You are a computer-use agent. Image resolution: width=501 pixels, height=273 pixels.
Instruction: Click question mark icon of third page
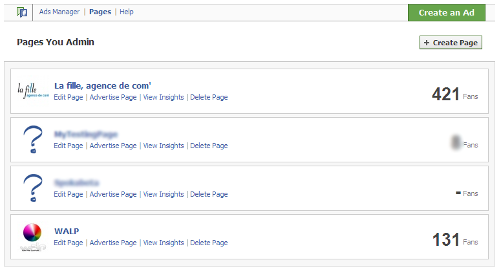pyautogui.click(x=33, y=188)
